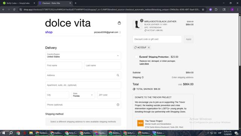The height and width of the screenshot is (136, 241).
Task: Open the Chrome profile avatar
Action: [x=232, y=9]
